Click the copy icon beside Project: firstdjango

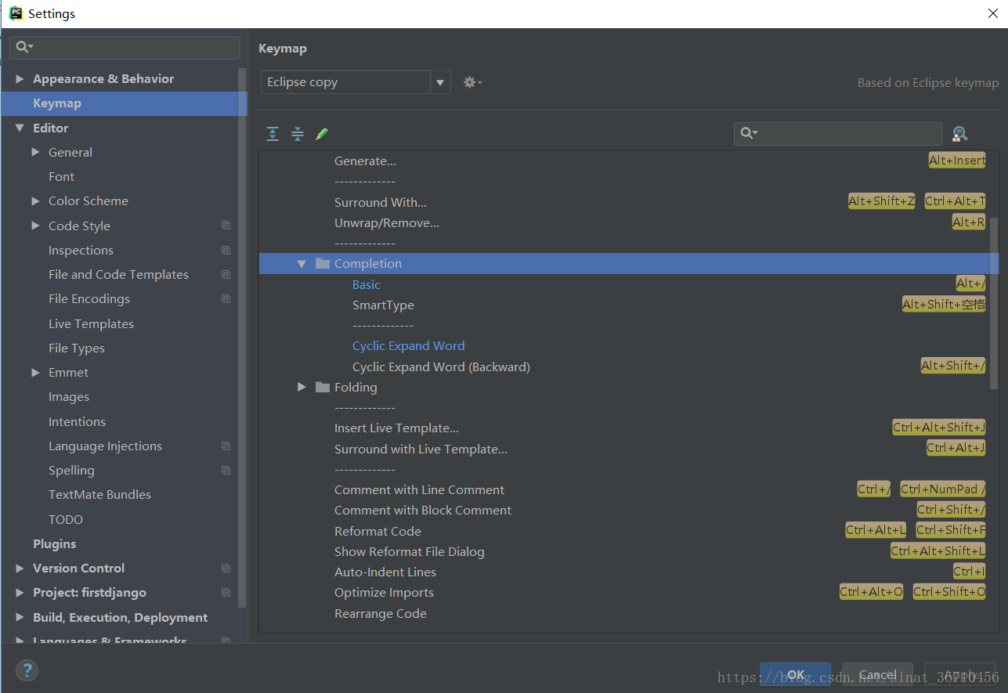[x=226, y=593]
